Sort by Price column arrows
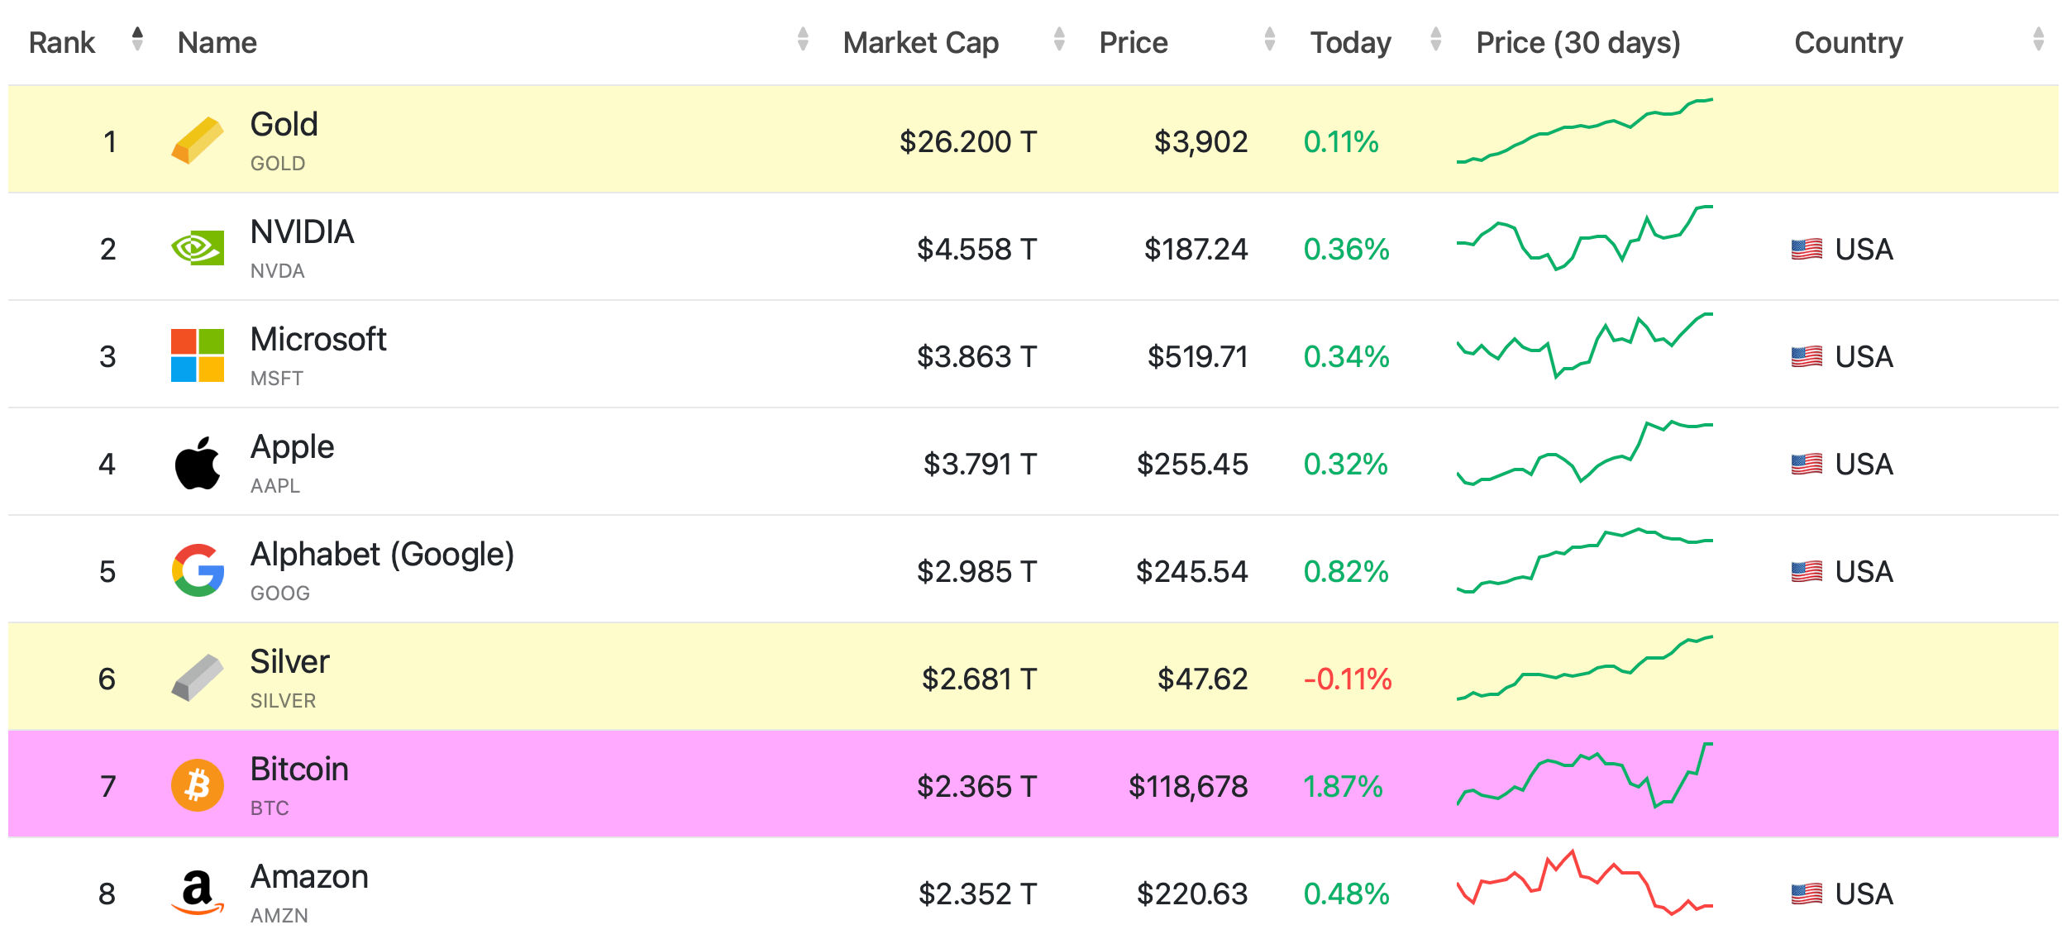 1269,39
